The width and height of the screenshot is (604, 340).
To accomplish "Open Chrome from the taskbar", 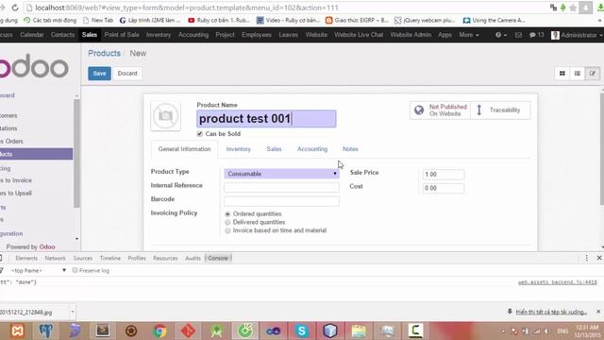I will (x=159, y=331).
